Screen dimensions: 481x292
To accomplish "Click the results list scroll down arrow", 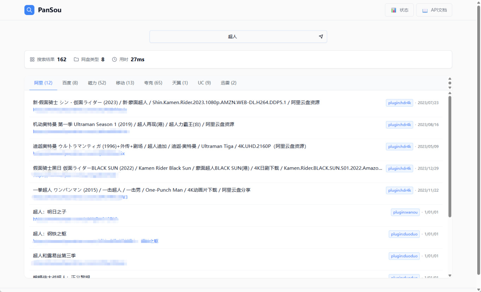I will (x=450, y=276).
